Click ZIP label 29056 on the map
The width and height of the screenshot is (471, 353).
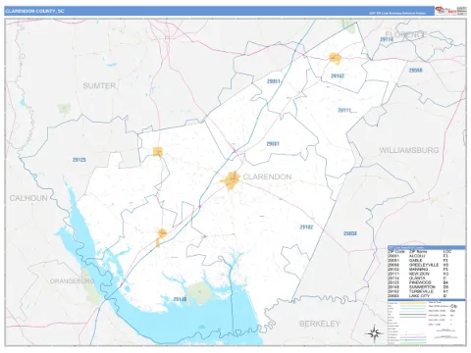(350, 233)
